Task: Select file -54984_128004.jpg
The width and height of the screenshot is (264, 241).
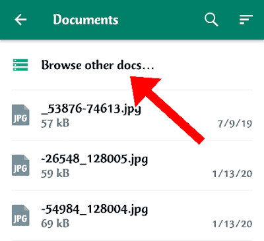Action: [94, 209]
